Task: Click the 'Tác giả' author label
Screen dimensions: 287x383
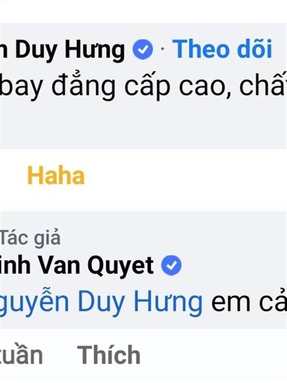Action: click(30, 237)
